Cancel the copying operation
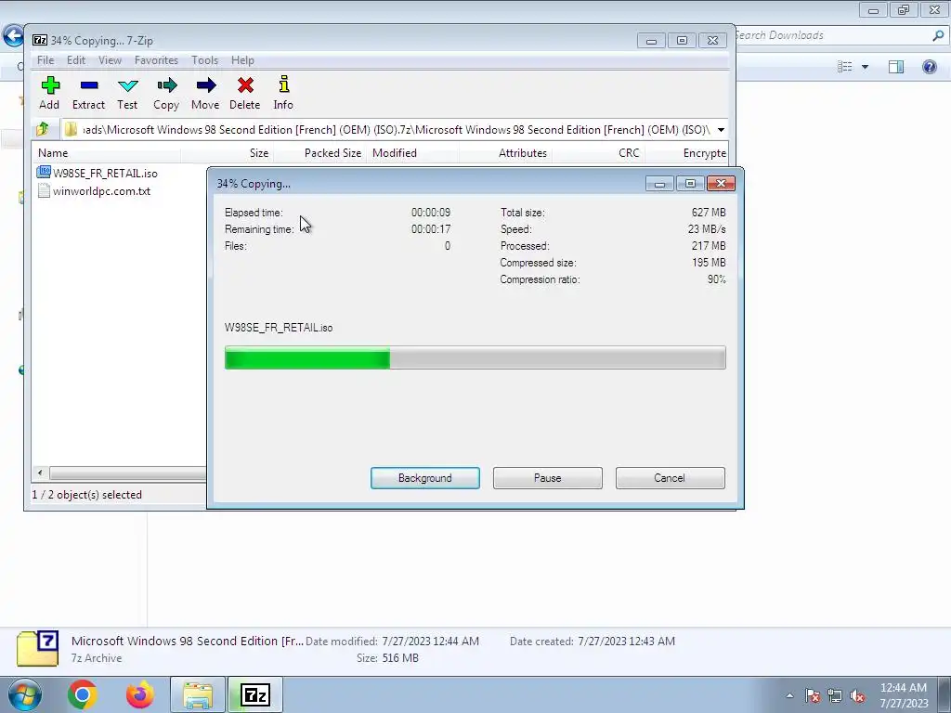 [671, 478]
